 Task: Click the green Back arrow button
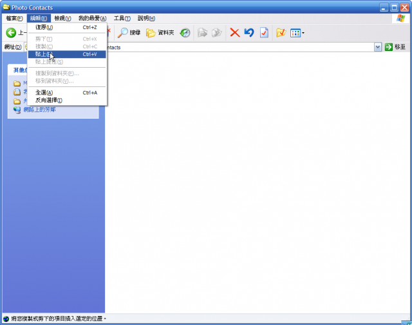pyautogui.click(x=11, y=33)
